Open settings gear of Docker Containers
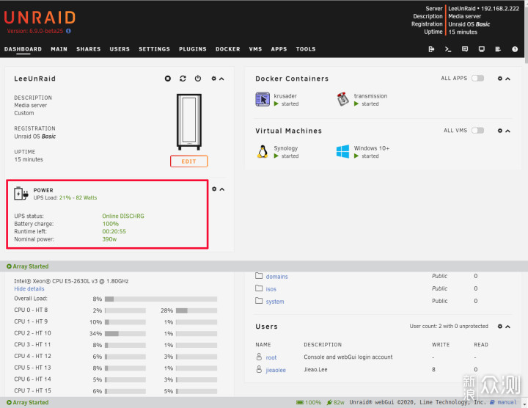The width and height of the screenshot is (528, 408). (x=500, y=79)
